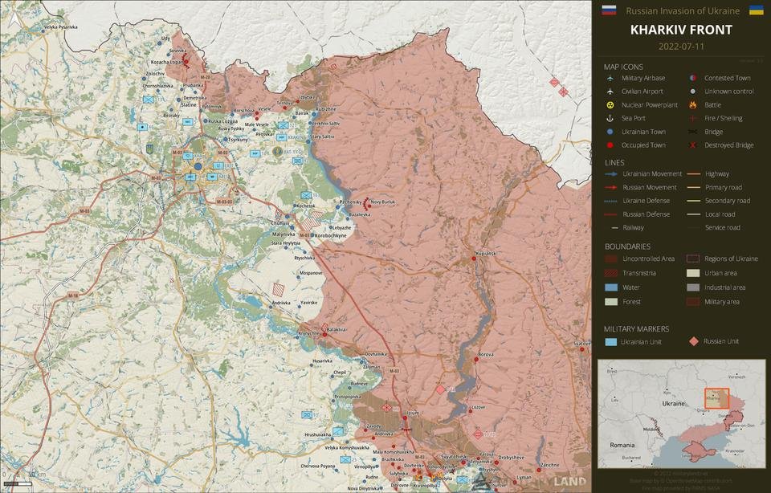Viewport: 771px width, 493px height.
Task: Click the Military Airbase legend icon
Action: point(610,78)
